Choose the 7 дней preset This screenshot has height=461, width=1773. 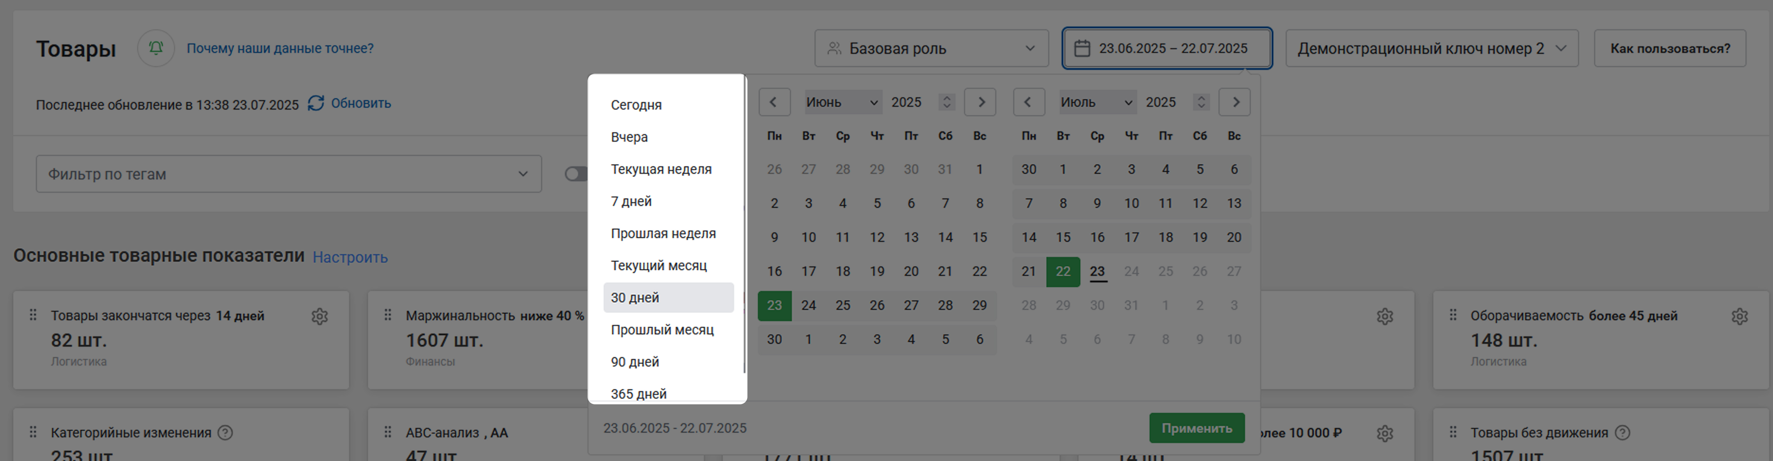pos(668,201)
